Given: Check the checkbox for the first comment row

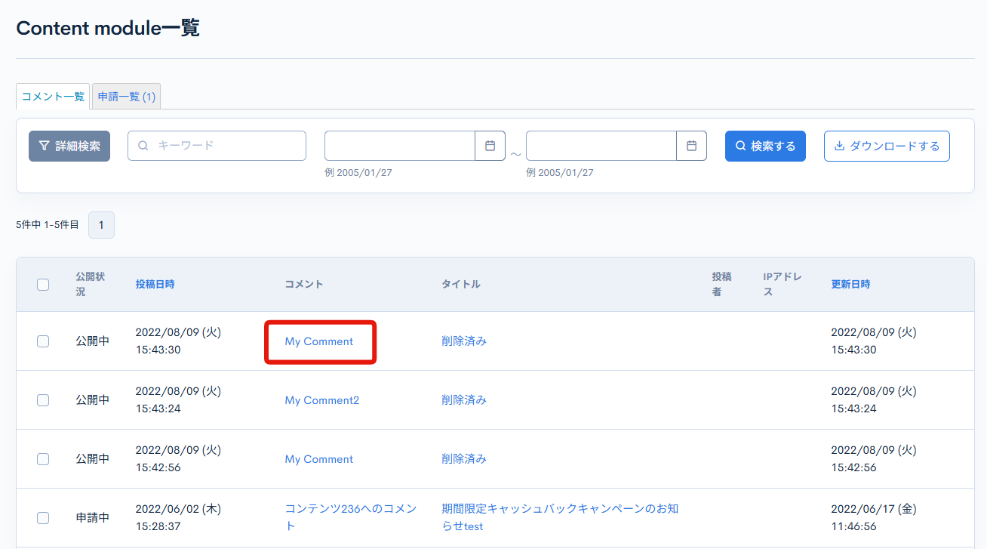Looking at the screenshot, I should [43, 341].
